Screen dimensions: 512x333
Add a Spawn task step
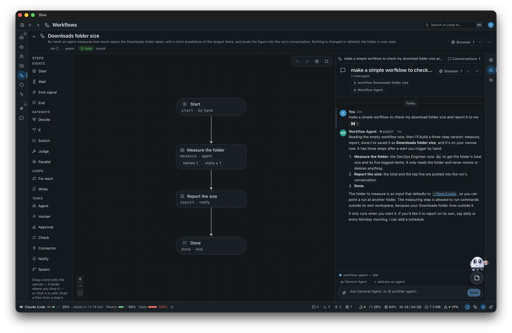pyautogui.click(x=50, y=269)
